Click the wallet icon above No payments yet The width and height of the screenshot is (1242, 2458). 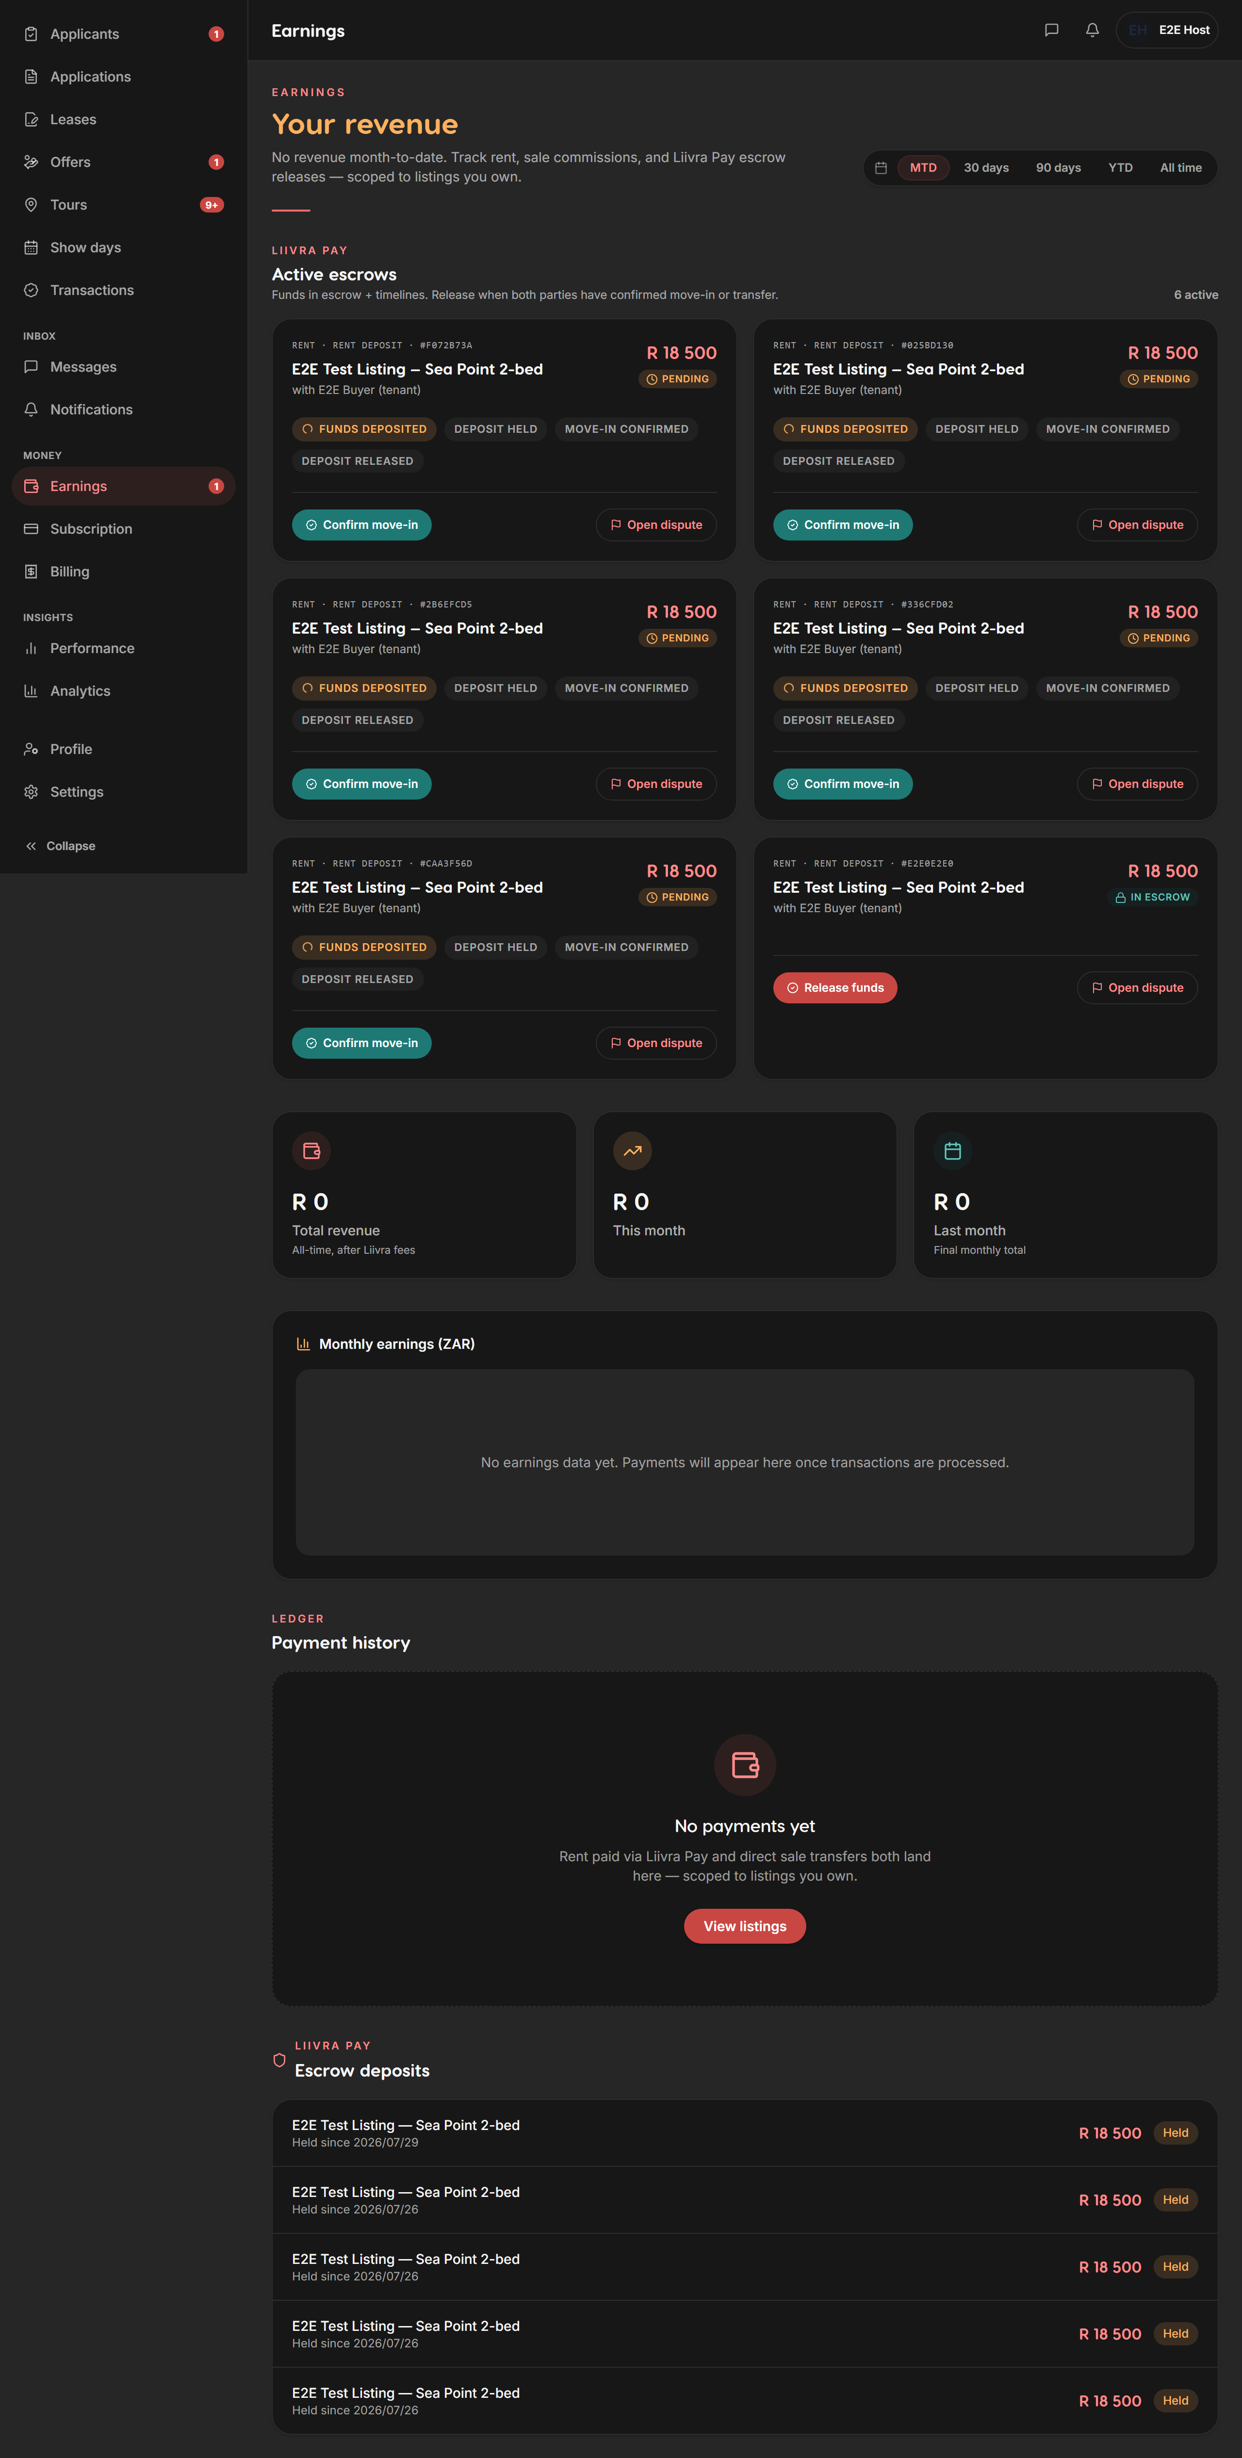point(745,1765)
